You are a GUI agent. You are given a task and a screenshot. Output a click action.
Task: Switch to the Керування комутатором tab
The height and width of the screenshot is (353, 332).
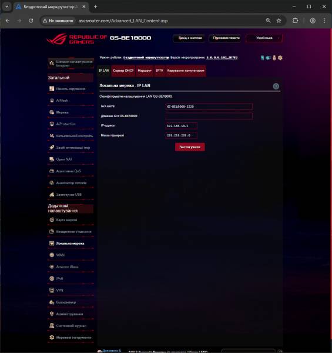tap(186, 71)
